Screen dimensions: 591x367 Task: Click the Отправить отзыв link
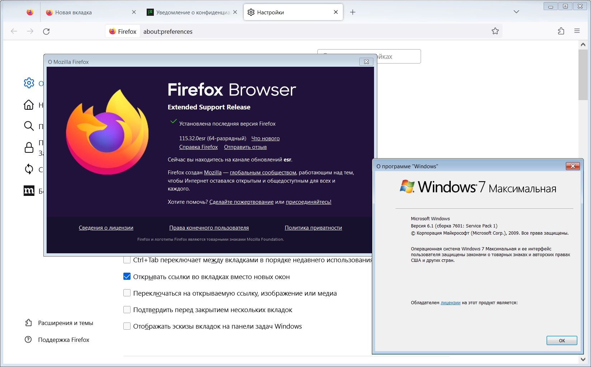point(245,147)
